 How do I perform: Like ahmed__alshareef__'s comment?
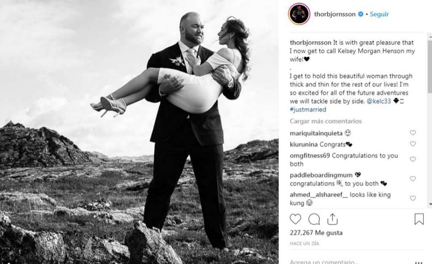click(413, 198)
